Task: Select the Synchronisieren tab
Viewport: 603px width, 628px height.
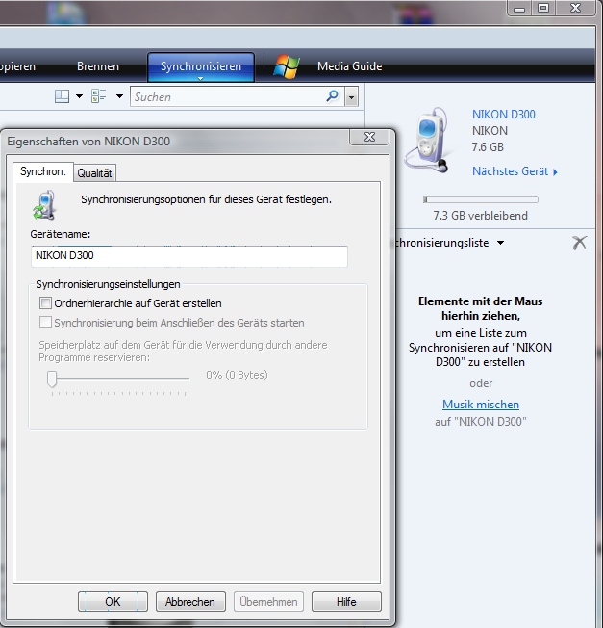Action: [x=201, y=66]
